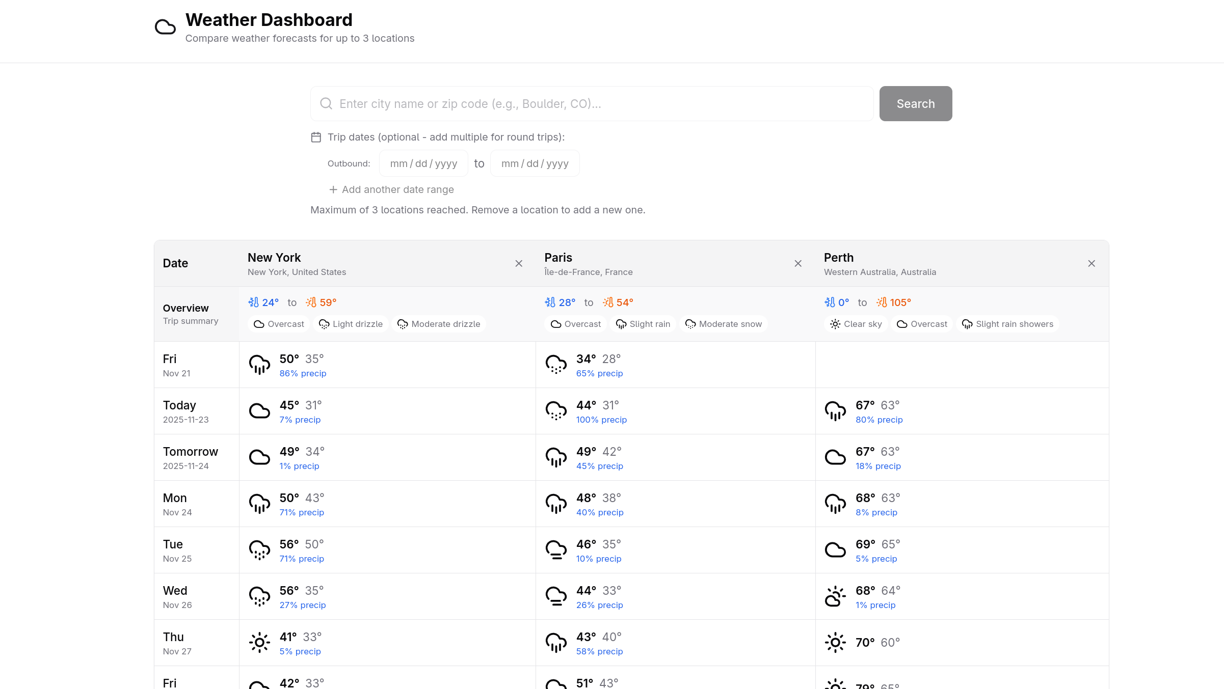Click the calendar icon near Trip dates

(316, 137)
